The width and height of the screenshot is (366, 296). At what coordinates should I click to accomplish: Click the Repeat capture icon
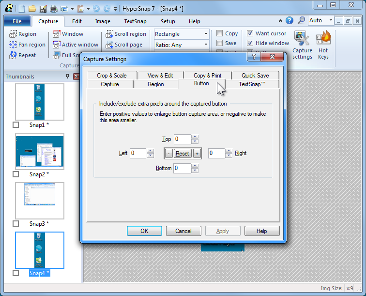pyautogui.click(x=14, y=55)
